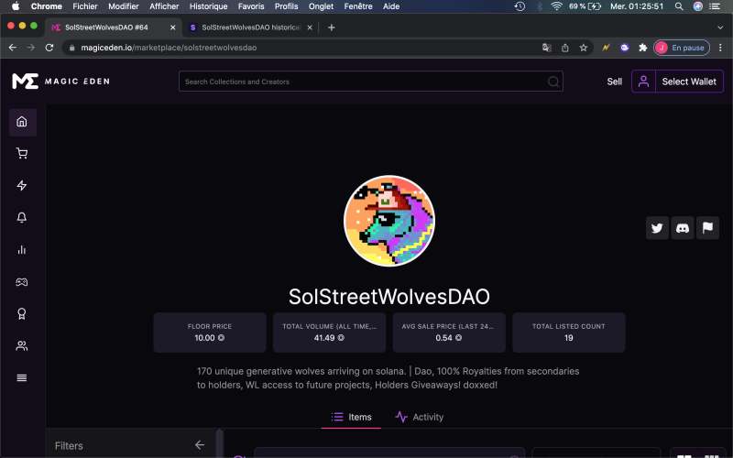Click the lightning bolt sidebar icon
Image resolution: width=733 pixels, height=458 pixels.
[22, 186]
